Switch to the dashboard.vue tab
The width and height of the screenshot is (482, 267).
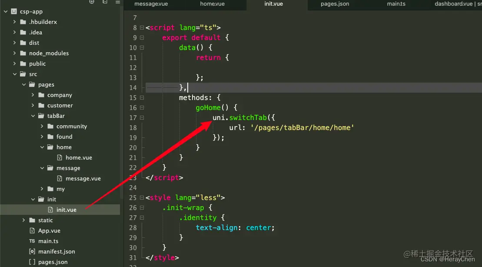pos(456,4)
